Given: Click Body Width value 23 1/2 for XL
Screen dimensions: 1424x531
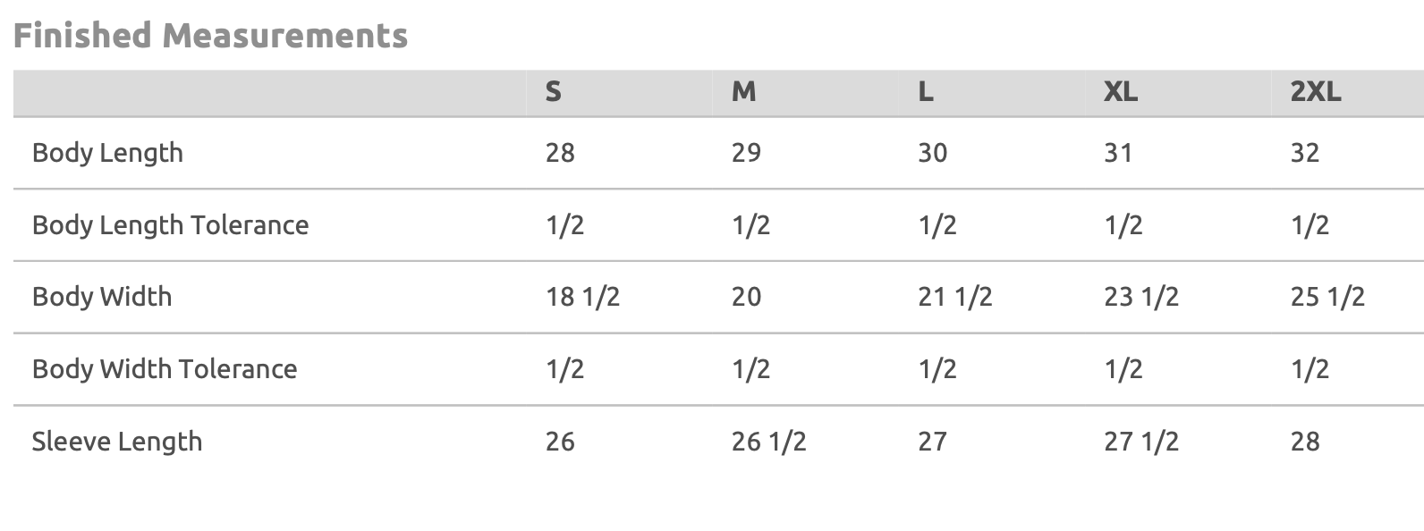Looking at the screenshot, I should 1141,297.
